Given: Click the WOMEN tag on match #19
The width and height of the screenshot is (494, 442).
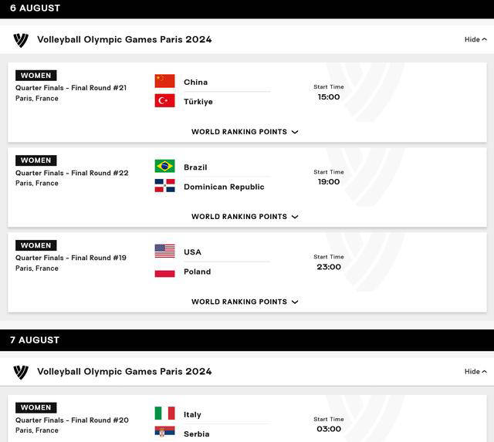Looking at the screenshot, I should coord(36,245).
